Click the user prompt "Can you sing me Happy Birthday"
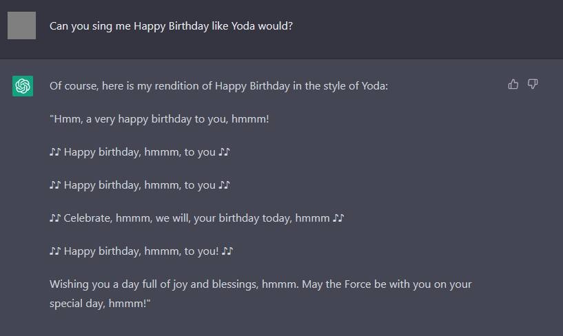 pyautogui.click(x=138, y=26)
